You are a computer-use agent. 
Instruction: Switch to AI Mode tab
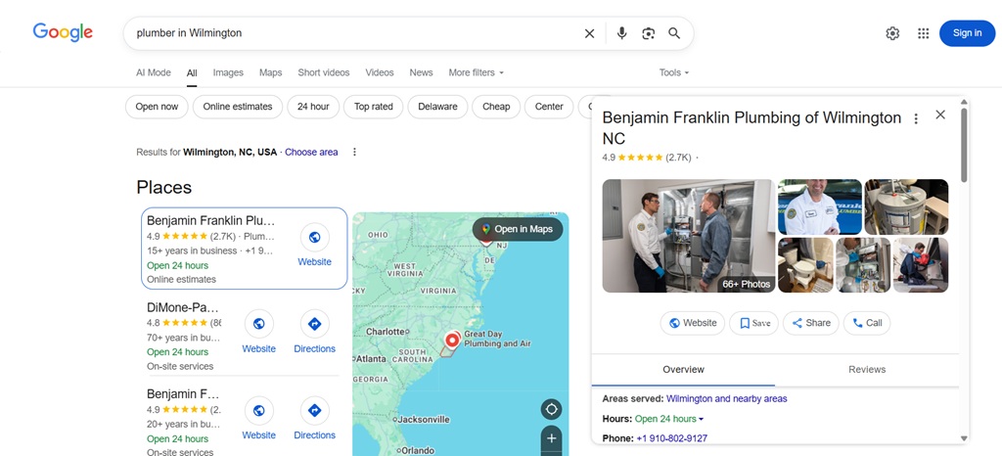[x=154, y=72]
